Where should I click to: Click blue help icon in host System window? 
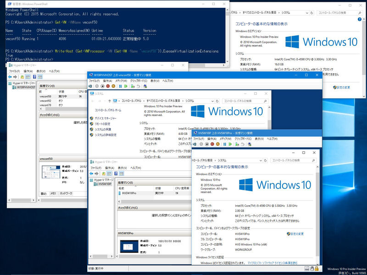coord(360,19)
